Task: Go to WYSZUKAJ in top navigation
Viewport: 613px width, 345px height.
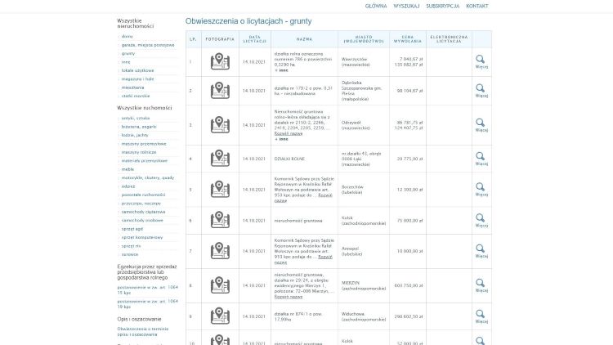Action: 406,6
